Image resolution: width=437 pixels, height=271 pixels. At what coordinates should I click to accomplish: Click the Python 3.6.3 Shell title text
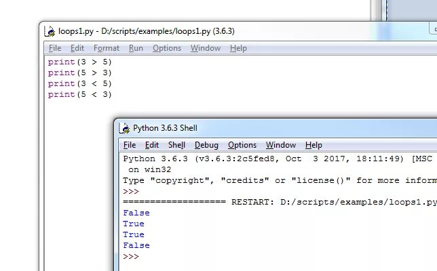(x=165, y=128)
